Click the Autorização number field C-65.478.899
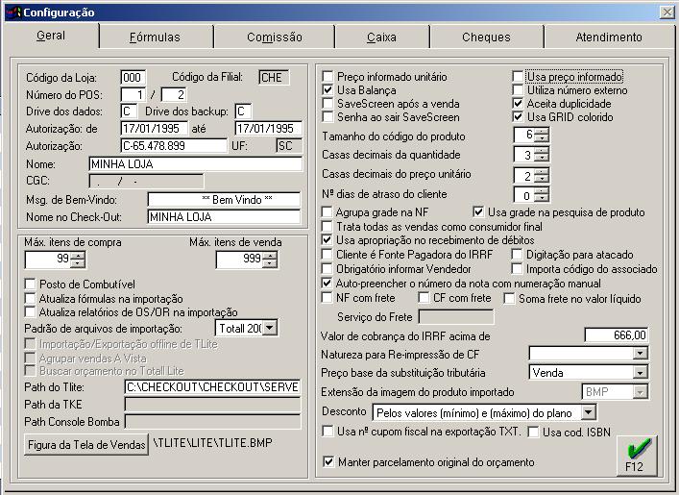The width and height of the screenshot is (679, 495). [173, 146]
